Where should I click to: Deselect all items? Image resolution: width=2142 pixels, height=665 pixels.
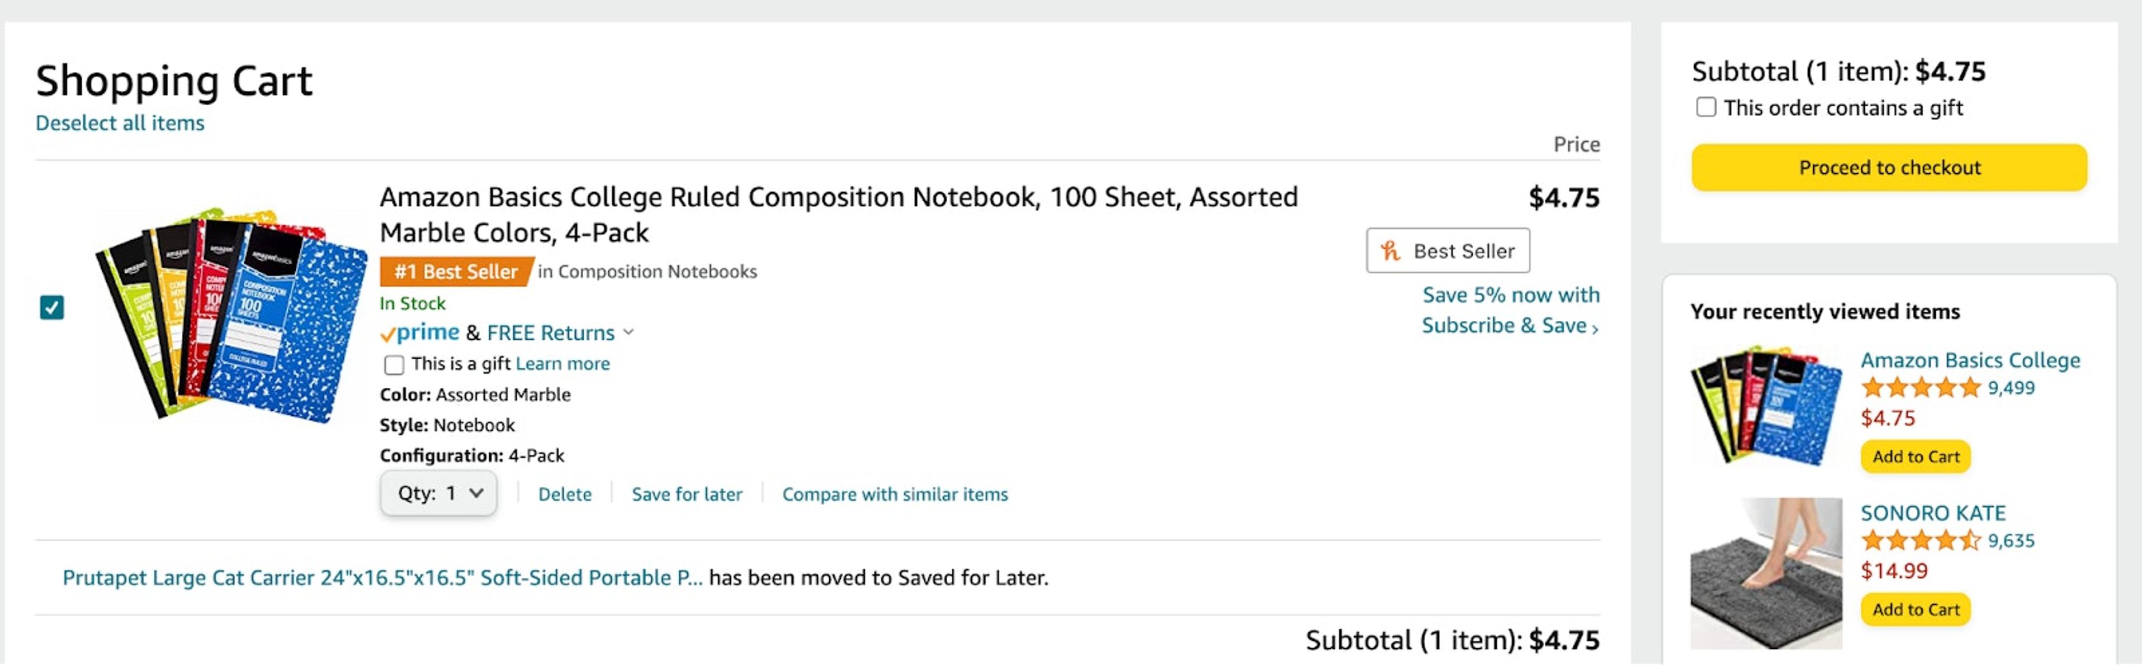click(x=119, y=122)
